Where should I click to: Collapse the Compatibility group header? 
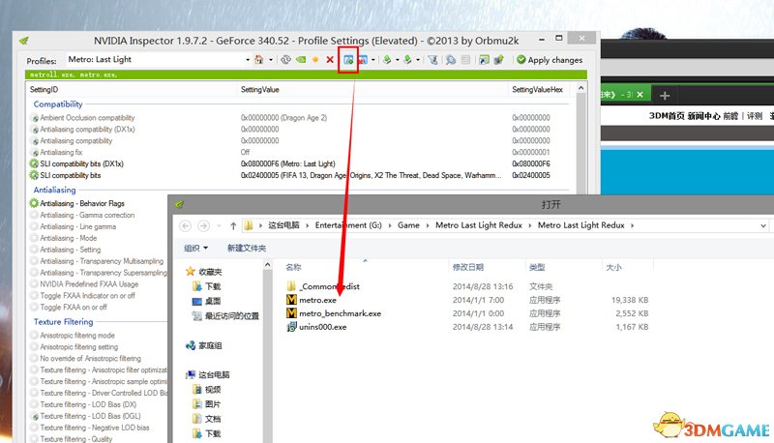(x=58, y=104)
